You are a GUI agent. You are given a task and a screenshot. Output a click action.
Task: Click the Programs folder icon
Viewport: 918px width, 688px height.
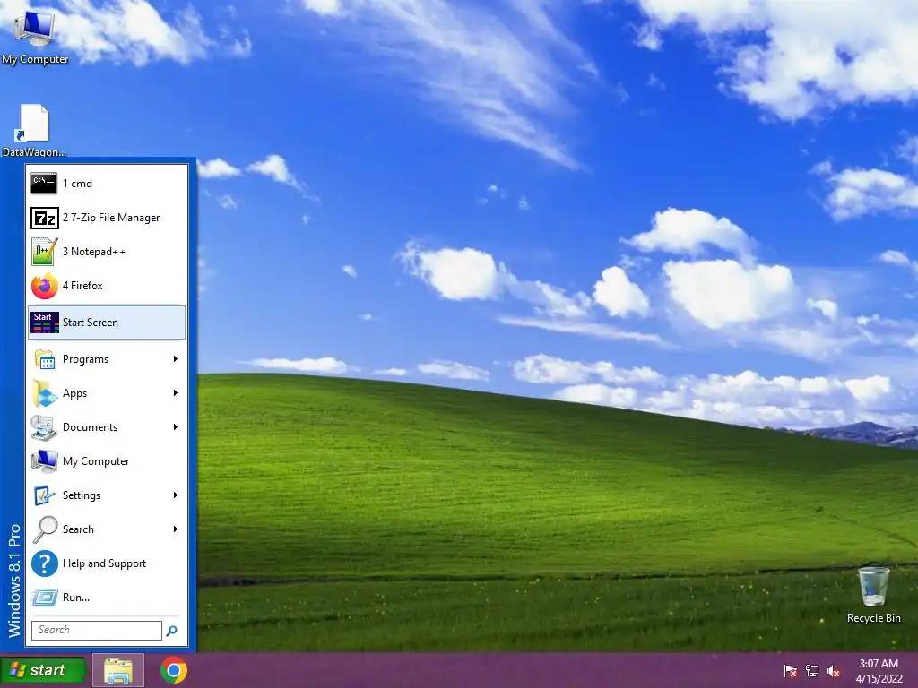click(x=45, y=359)
